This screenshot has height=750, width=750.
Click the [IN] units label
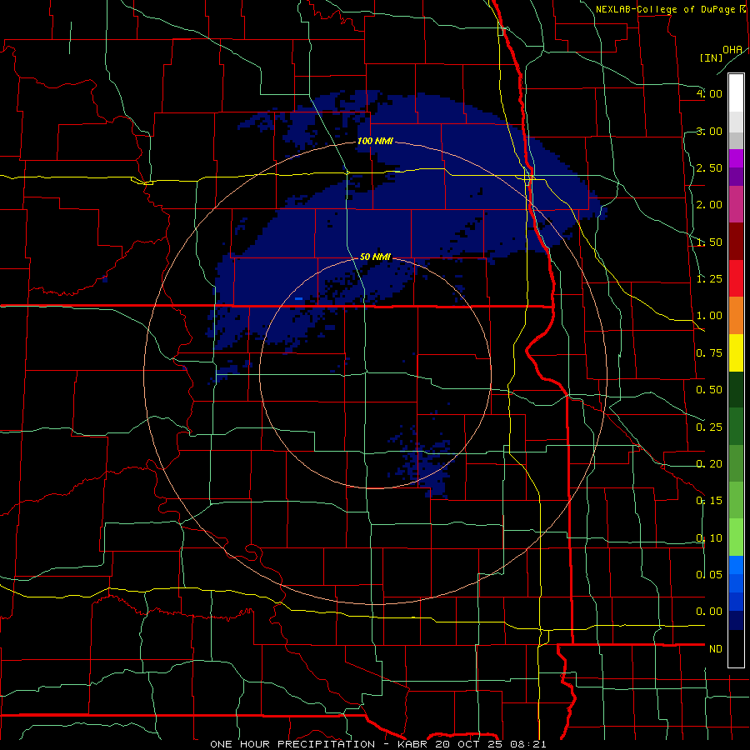pyautogui.click(x=711, y=57)
